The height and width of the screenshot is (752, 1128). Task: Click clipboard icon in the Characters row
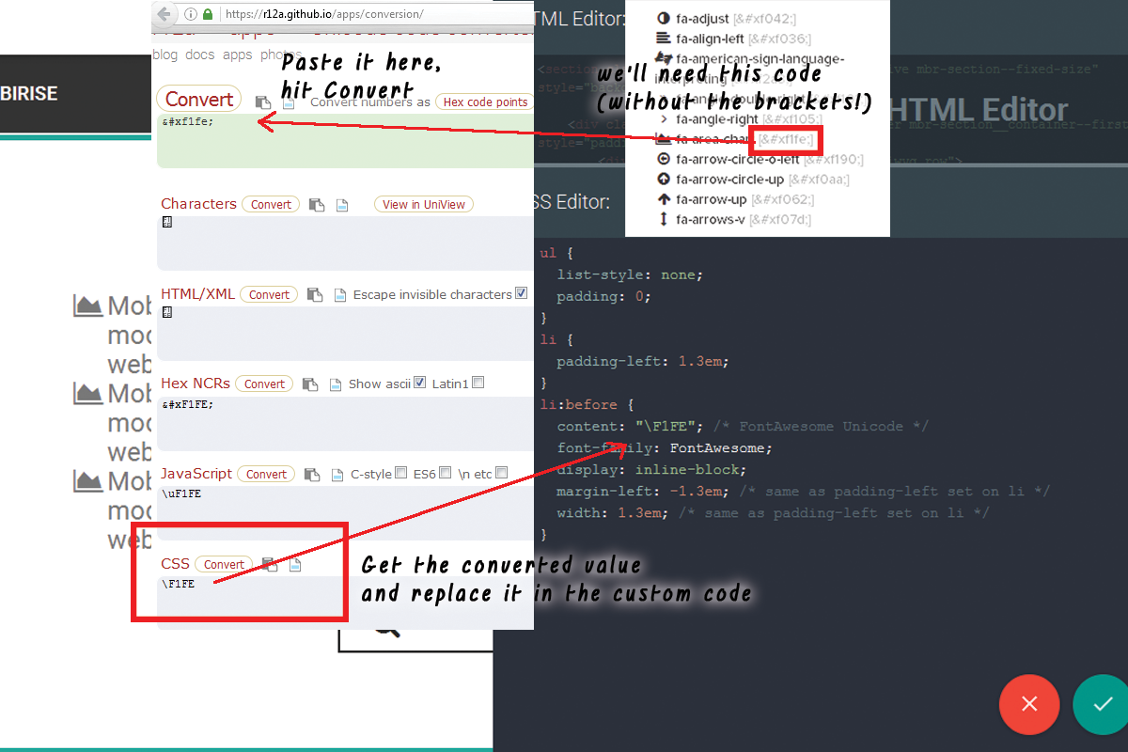coord(317,205)
